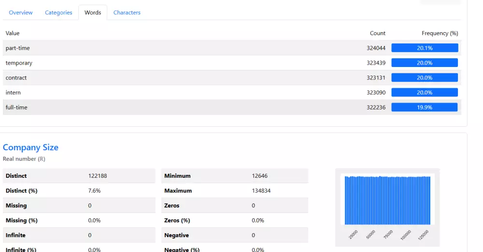
Task: Select the Words tab
Action: pos(93,13)
